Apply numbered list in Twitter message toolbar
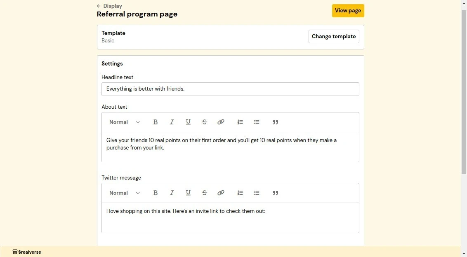The image size is (467, 257). tap(240, 193)
